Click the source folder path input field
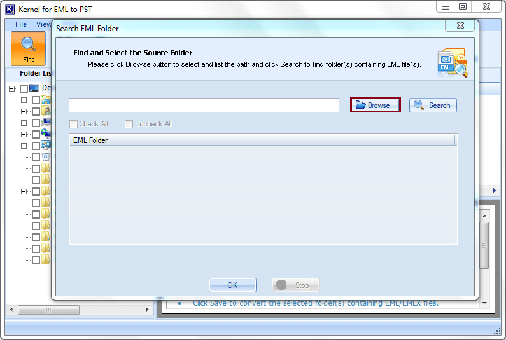This screenshot has height=340, width=506. [x=204, y=105]
